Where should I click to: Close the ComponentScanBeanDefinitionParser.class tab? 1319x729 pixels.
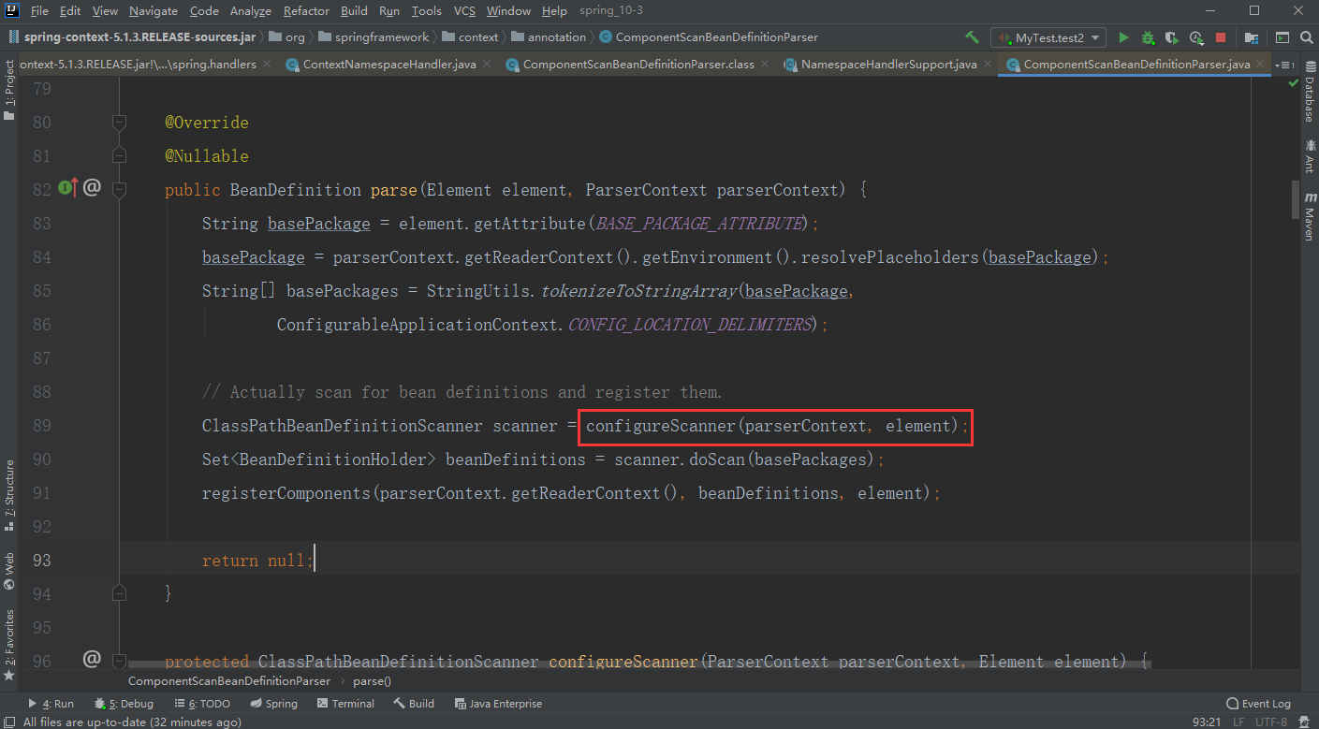pos(765,65)
